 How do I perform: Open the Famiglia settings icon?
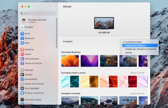tap(22, 27)
